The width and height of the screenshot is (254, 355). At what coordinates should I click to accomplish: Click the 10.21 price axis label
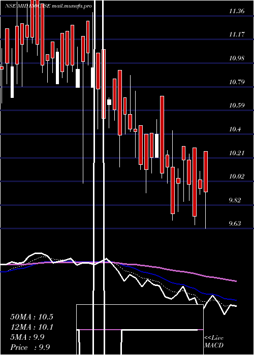pyautogui.click(x=237, y=153)
